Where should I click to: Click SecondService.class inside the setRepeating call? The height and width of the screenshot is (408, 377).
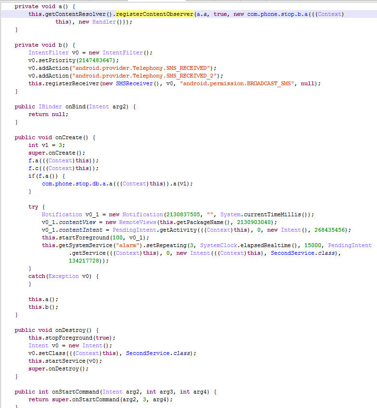point(305,253)
